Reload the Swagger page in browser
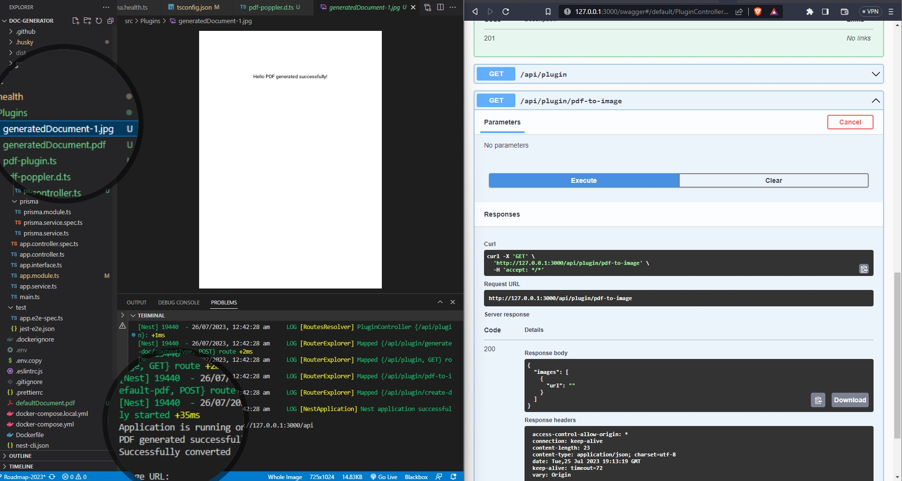Screen dimensions: 902x481 (x=506, y=12)
